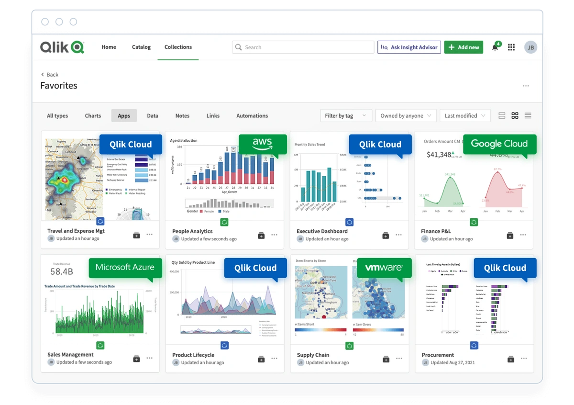Click the Qlik logo
The width and height of the screenshot is (574, 405).
[x=62, y=47]
